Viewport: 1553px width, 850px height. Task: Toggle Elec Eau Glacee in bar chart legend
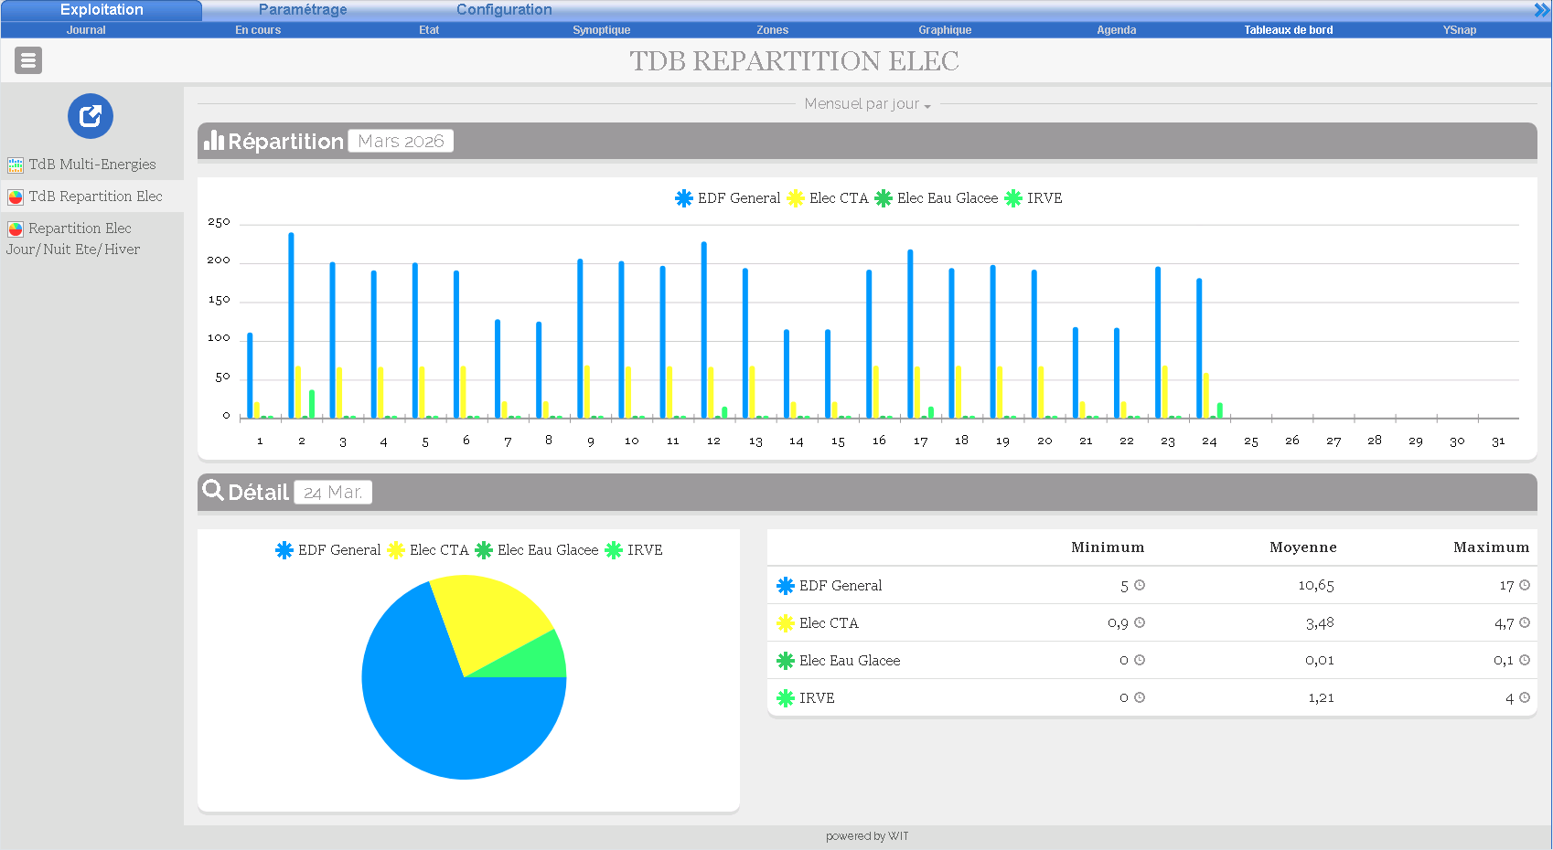937,198
